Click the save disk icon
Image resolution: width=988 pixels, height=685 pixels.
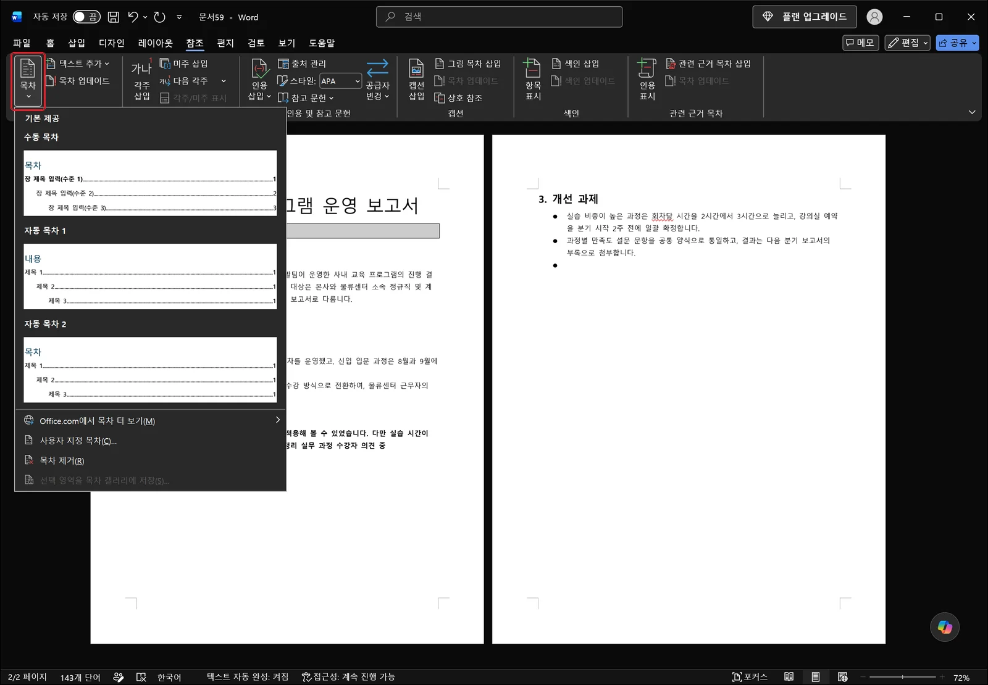(113, 17)
